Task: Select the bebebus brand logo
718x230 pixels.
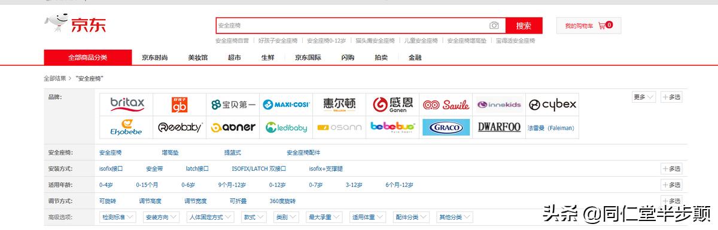Action: click(393, 127)
